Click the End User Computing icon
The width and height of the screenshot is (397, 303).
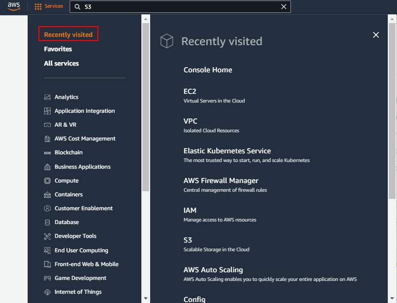[47, 250]
